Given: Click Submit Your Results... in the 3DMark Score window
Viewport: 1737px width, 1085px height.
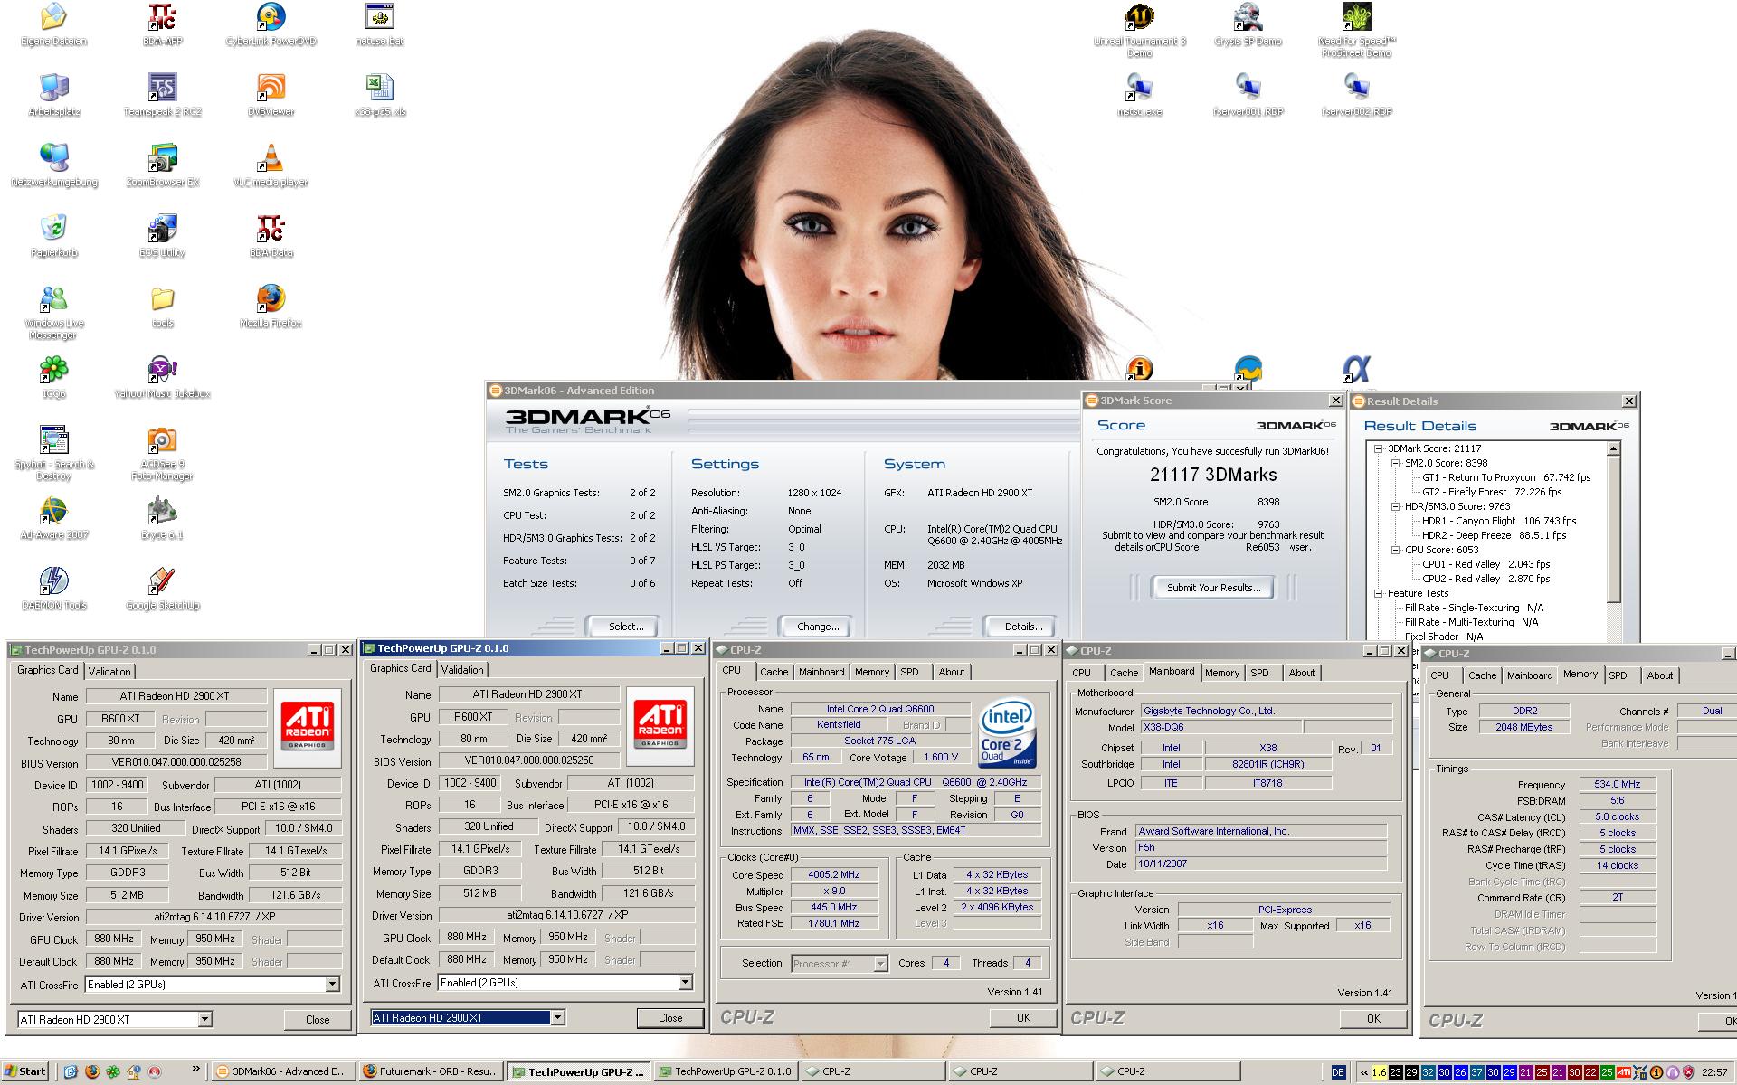Looking at the screenshot, I should 1213,588.
